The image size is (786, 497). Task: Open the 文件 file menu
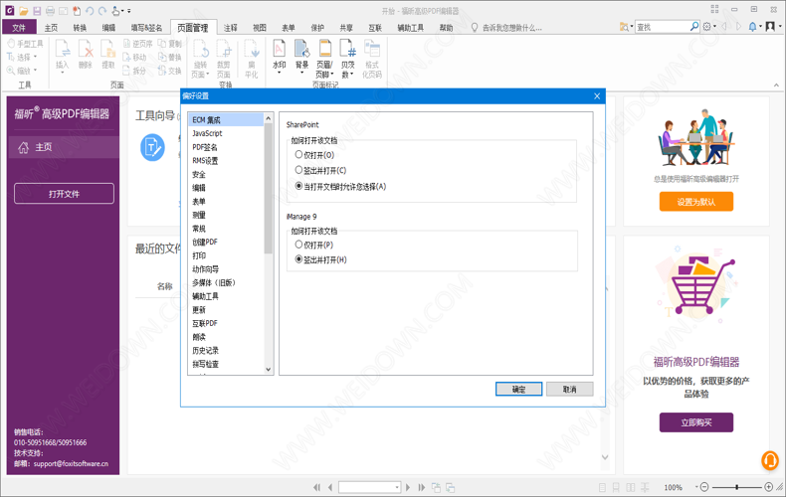19,28
